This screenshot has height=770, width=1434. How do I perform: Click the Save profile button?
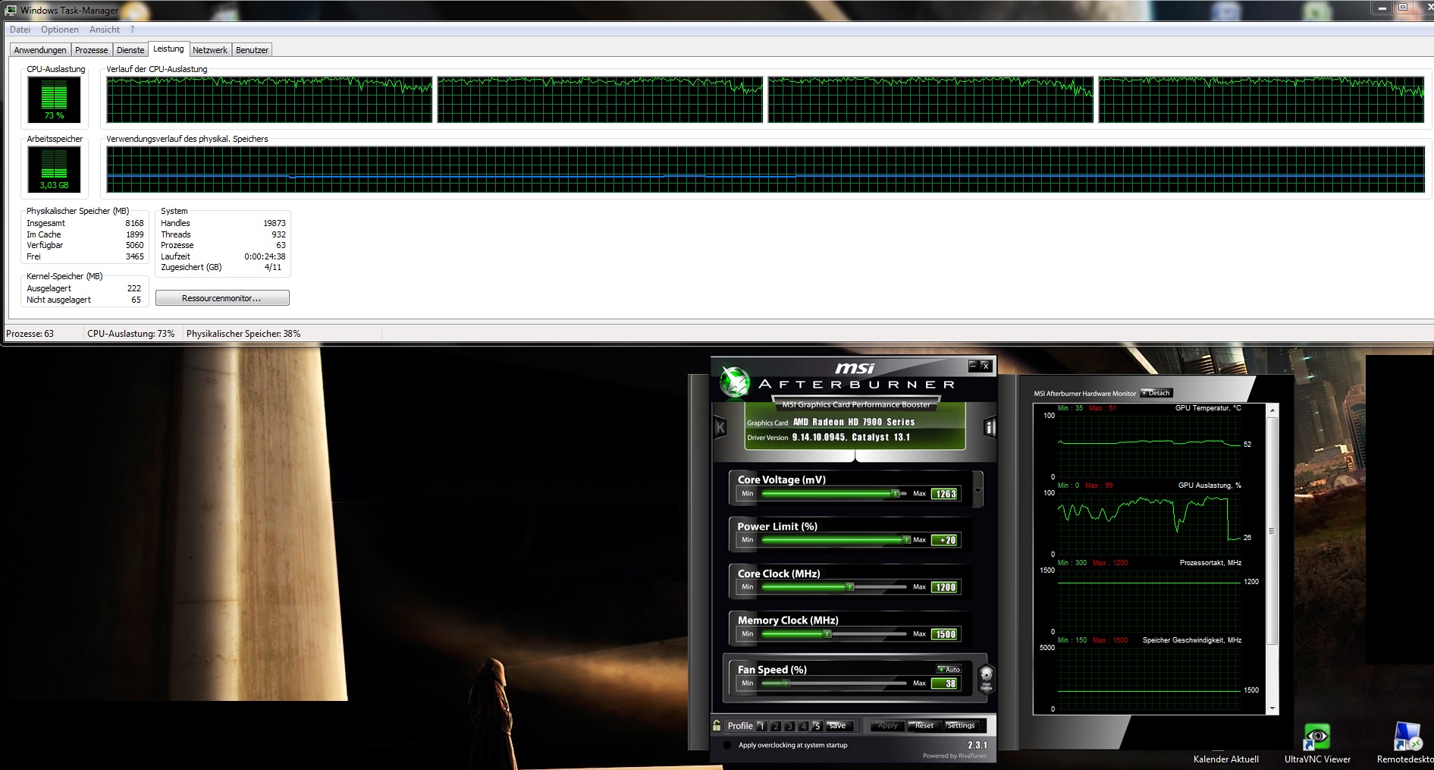pos(839,726)
